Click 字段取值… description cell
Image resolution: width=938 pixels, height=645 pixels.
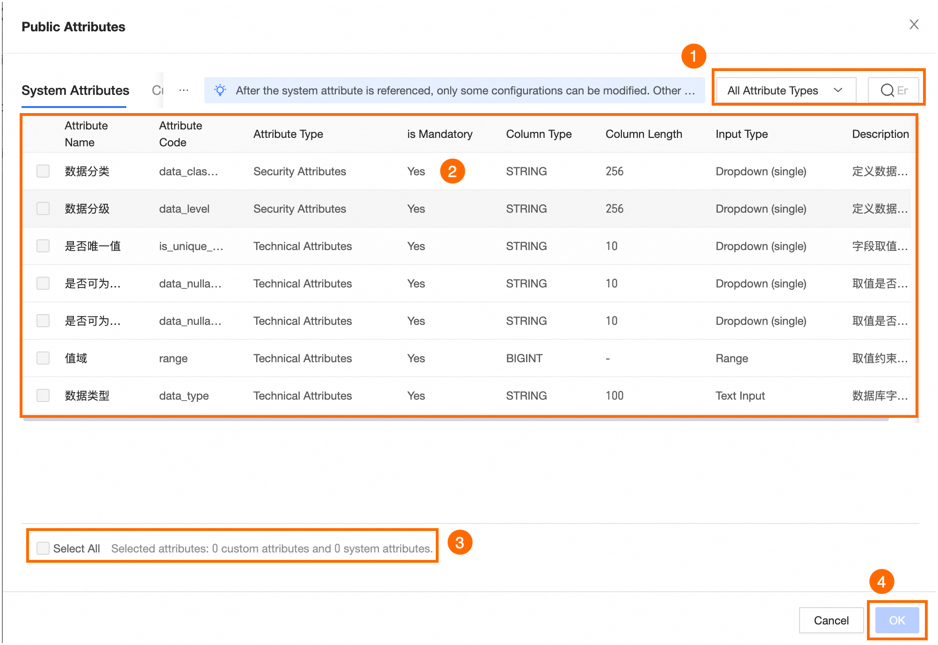pyautogui.click(x=880, y=246)
